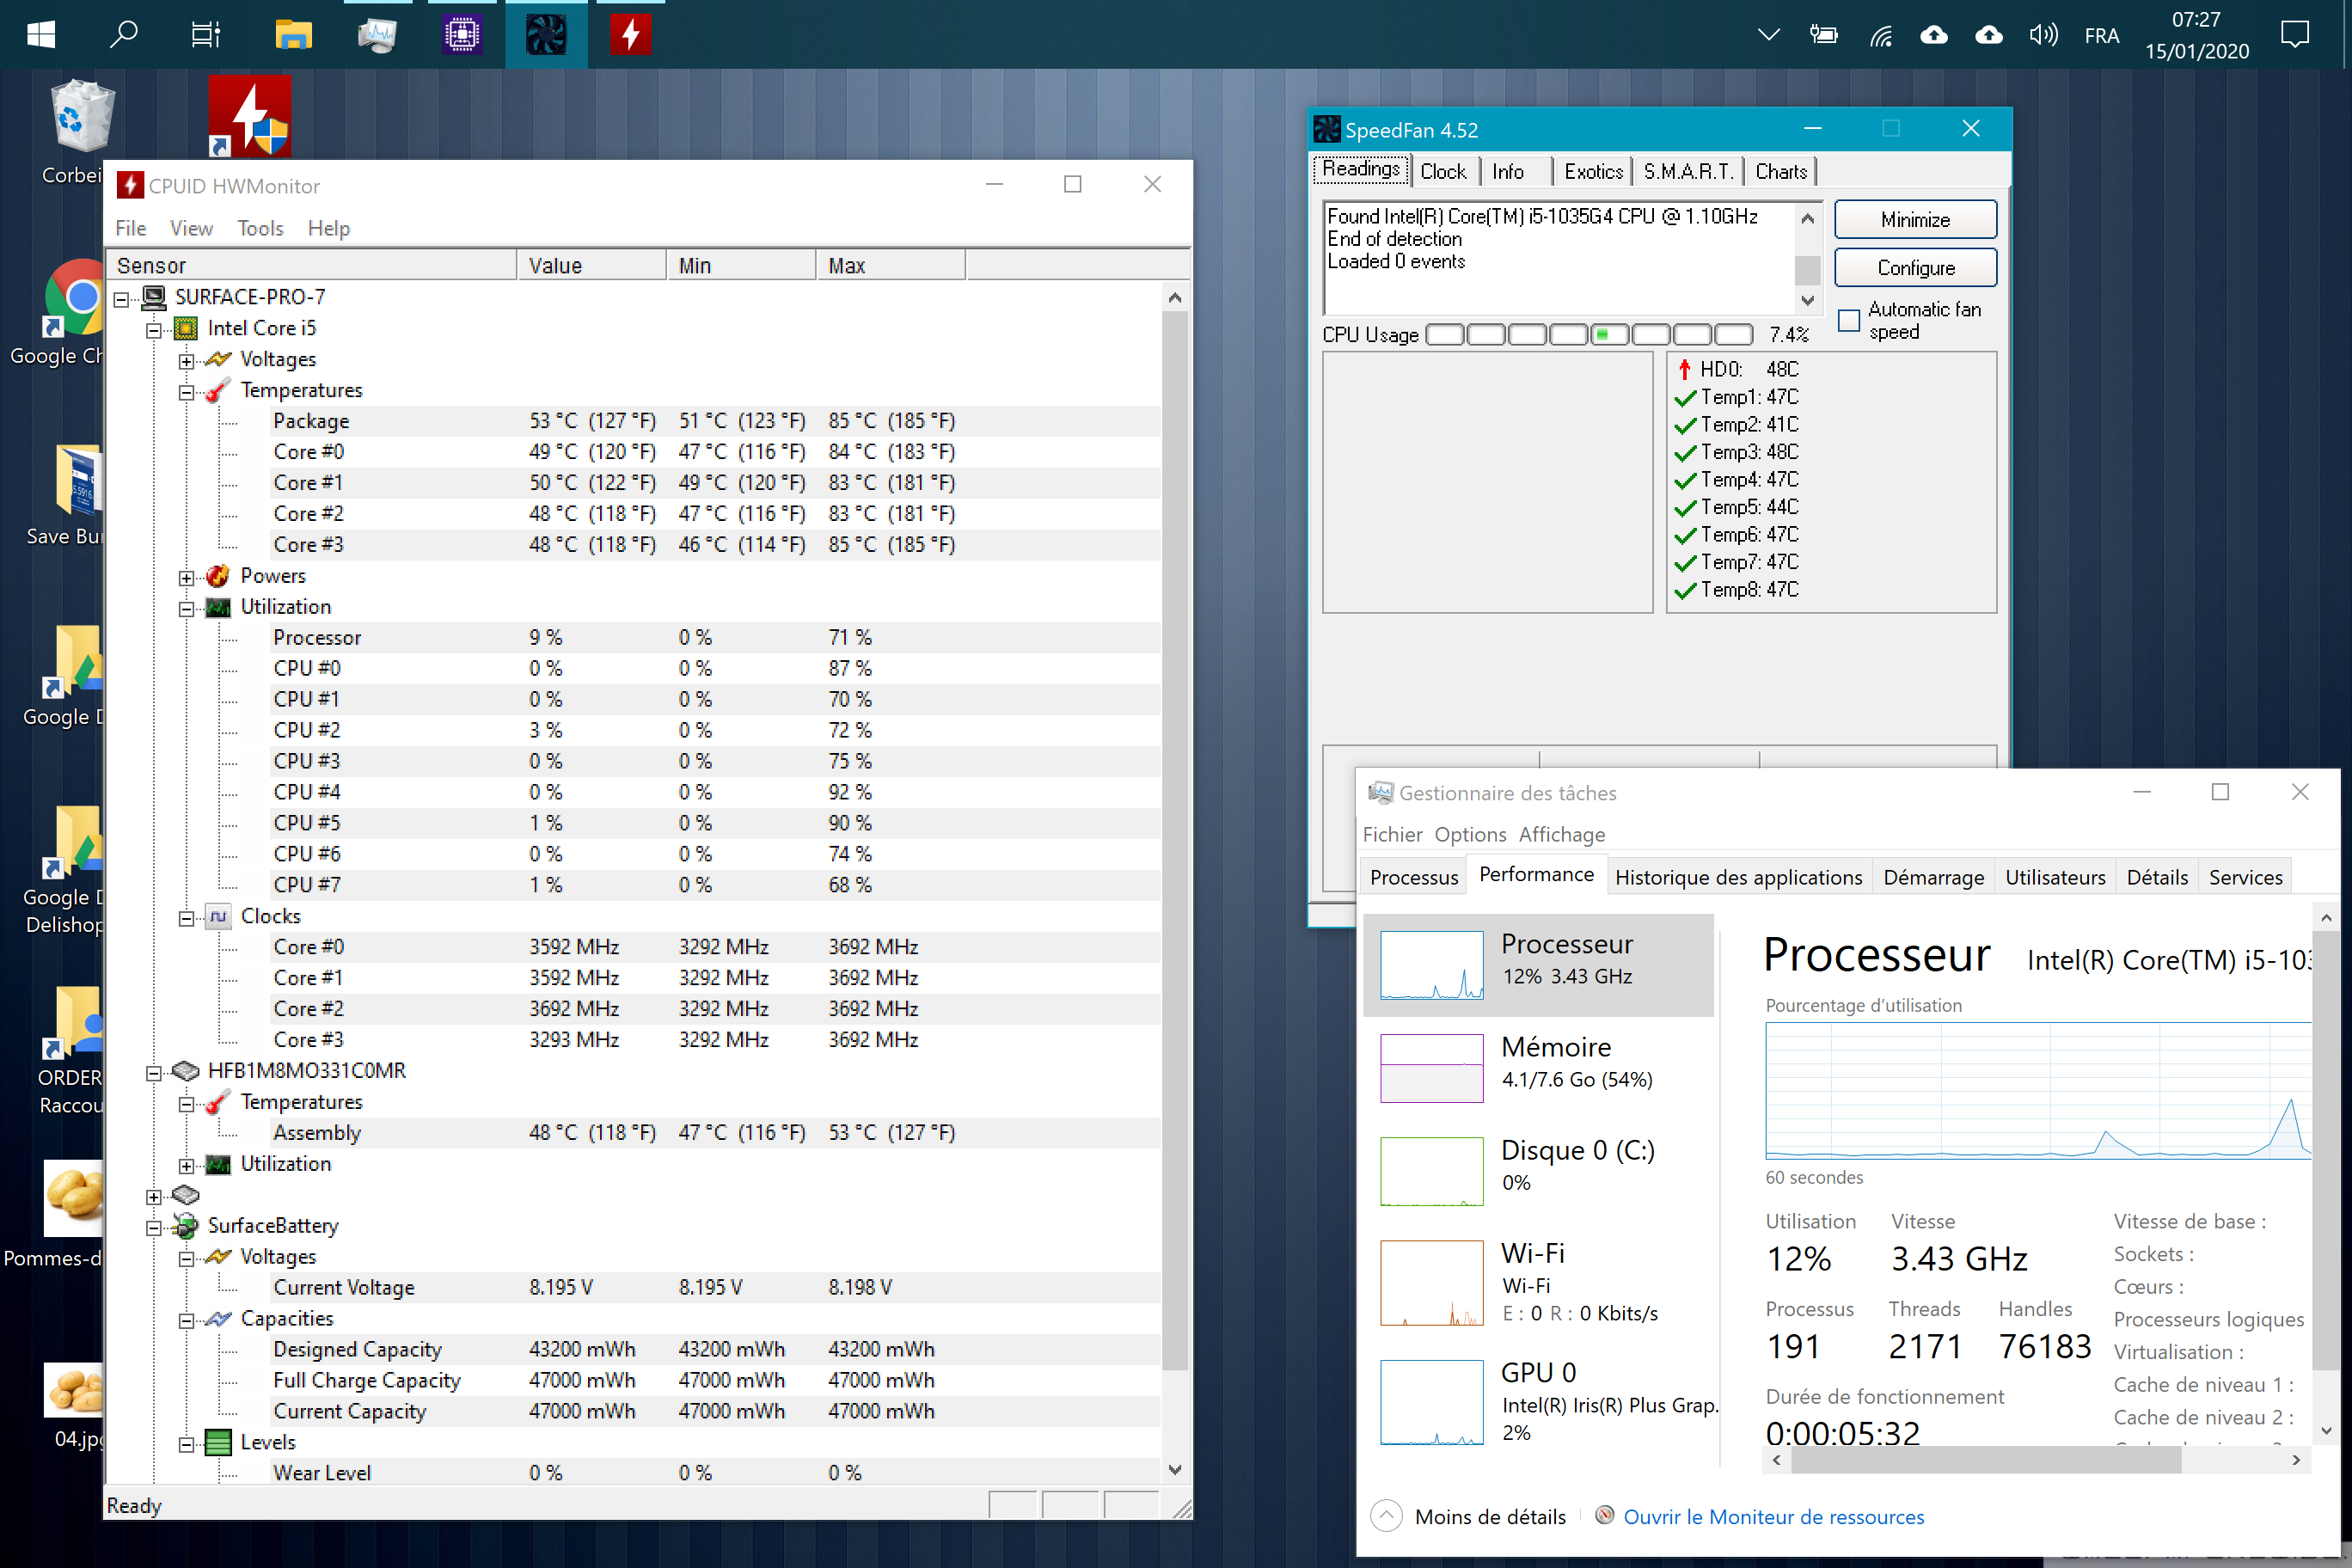2352x1568 pixels.
Task: Open the Ouvrir le Moniteur de ressources link
Action: pos(1773,1517)
